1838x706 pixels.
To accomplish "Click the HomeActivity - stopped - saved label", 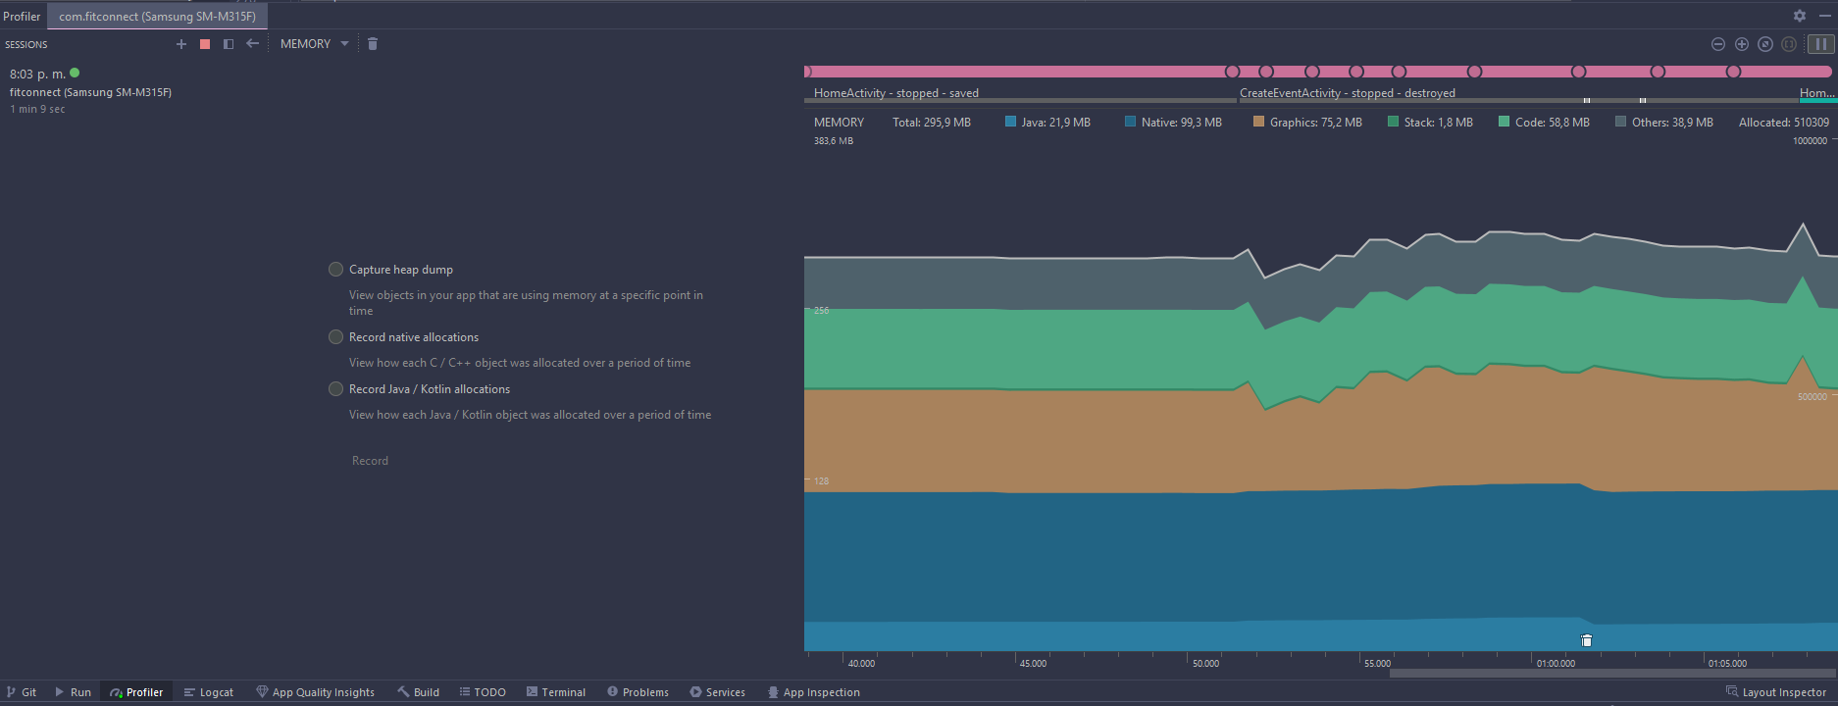I will click(x=896, y=93).
